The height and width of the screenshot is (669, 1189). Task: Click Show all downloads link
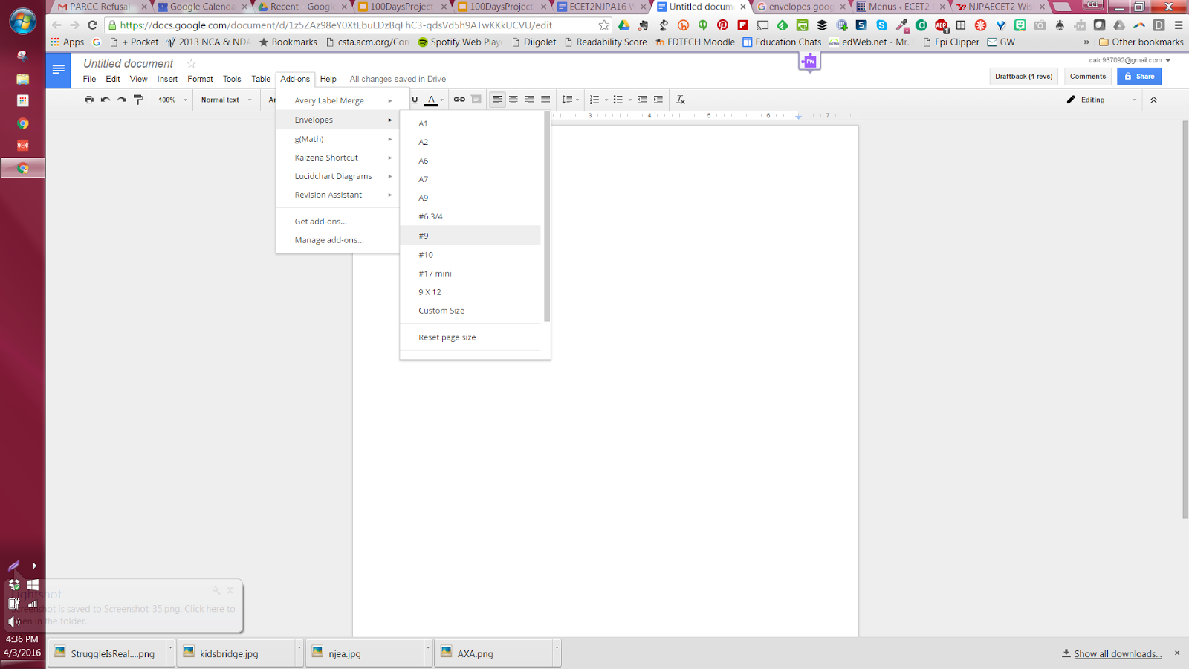[1118, 654]
